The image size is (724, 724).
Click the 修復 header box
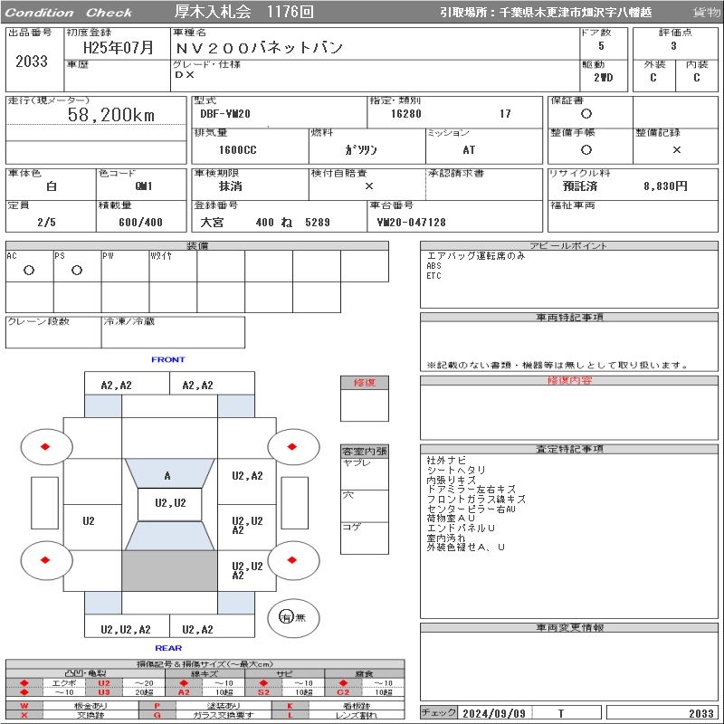click(365, 383)
